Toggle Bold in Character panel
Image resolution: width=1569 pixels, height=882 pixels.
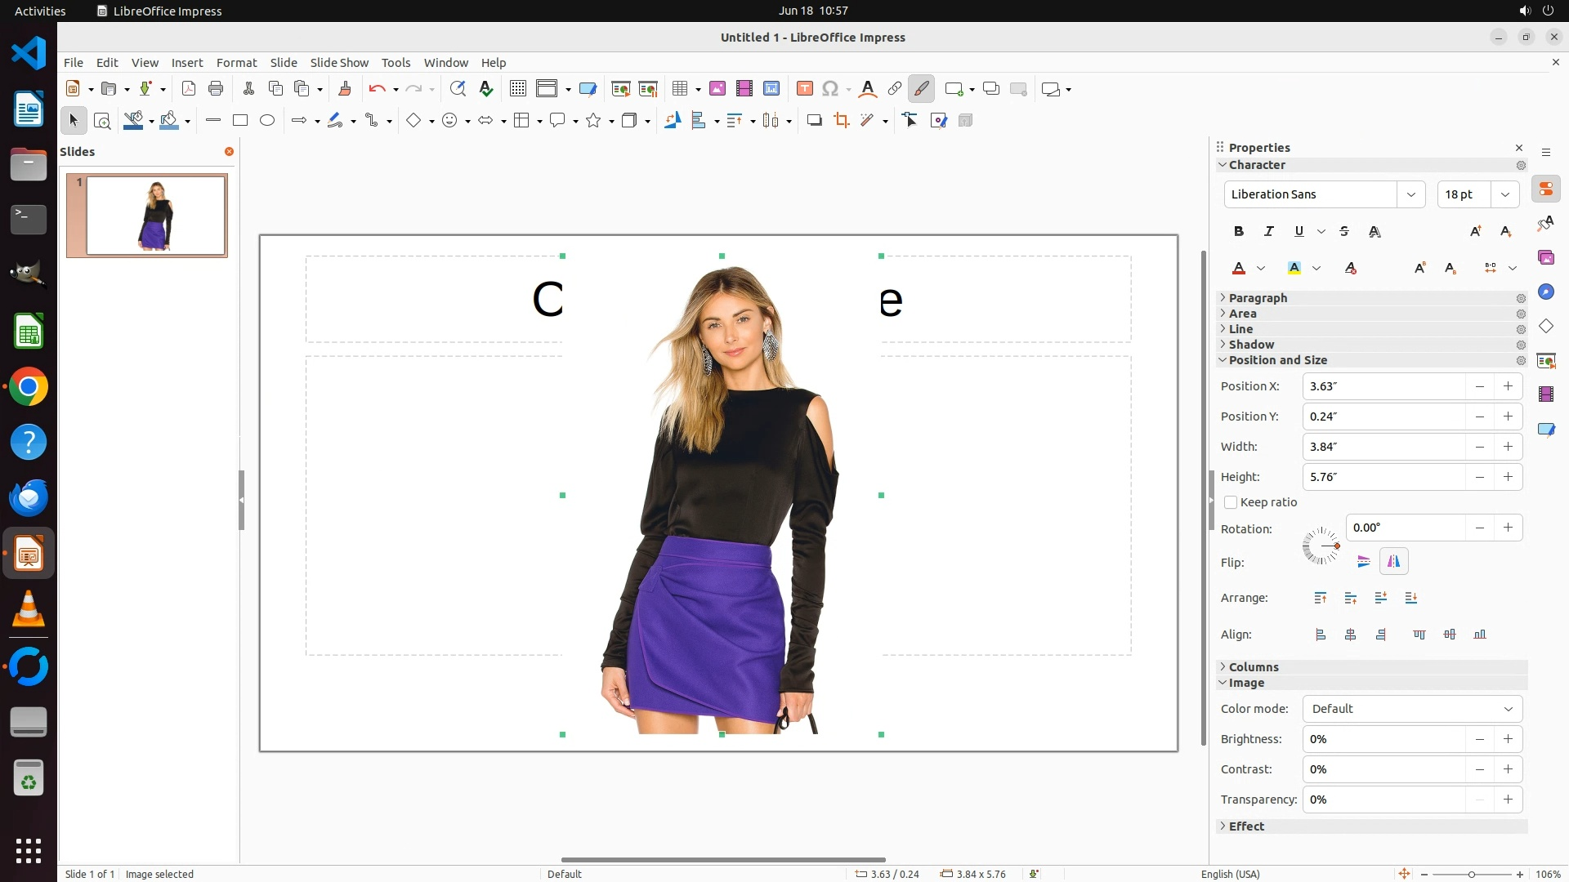1239,232
